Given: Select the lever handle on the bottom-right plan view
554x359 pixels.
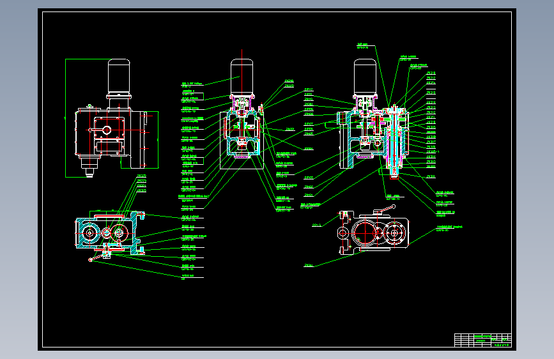Looking at the screenshot, I should coord(384,210).
